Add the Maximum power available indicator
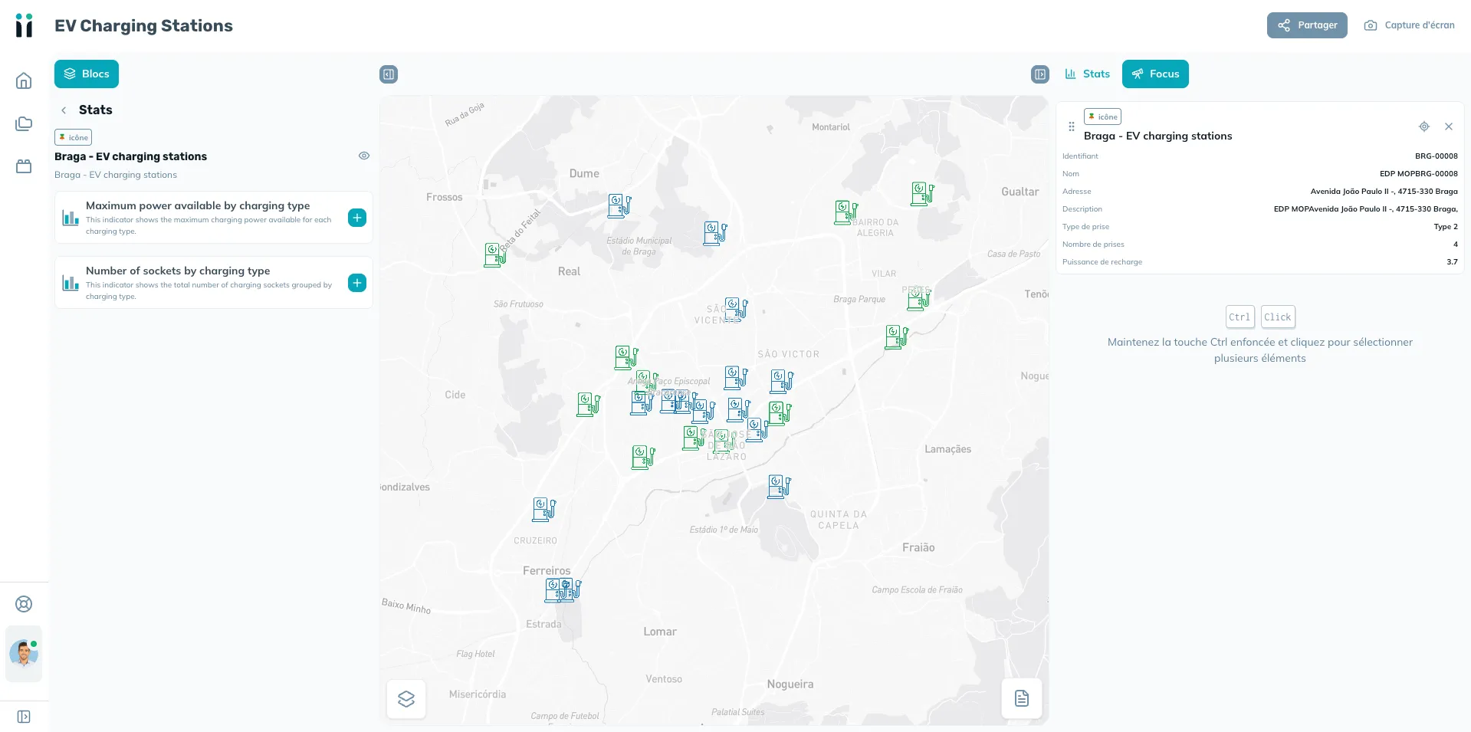 tap(357, 218)
